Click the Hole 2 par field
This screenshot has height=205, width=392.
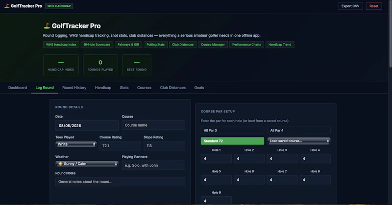[x=249, y=159]
